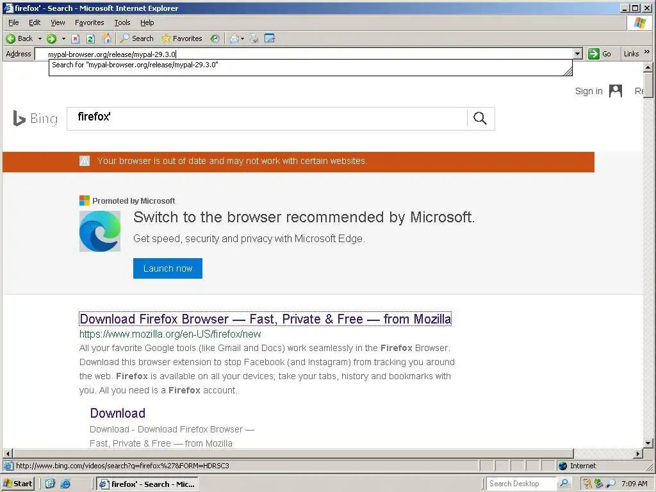Open the Windows Start button
Viewport: 656px width, 492px height.
point(17,484)
